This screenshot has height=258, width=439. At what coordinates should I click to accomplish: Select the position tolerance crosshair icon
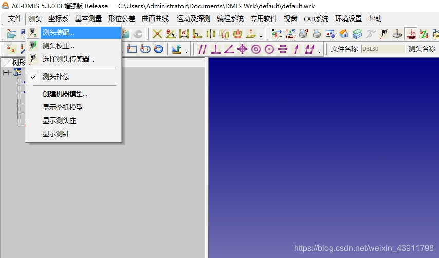point(242,49)
